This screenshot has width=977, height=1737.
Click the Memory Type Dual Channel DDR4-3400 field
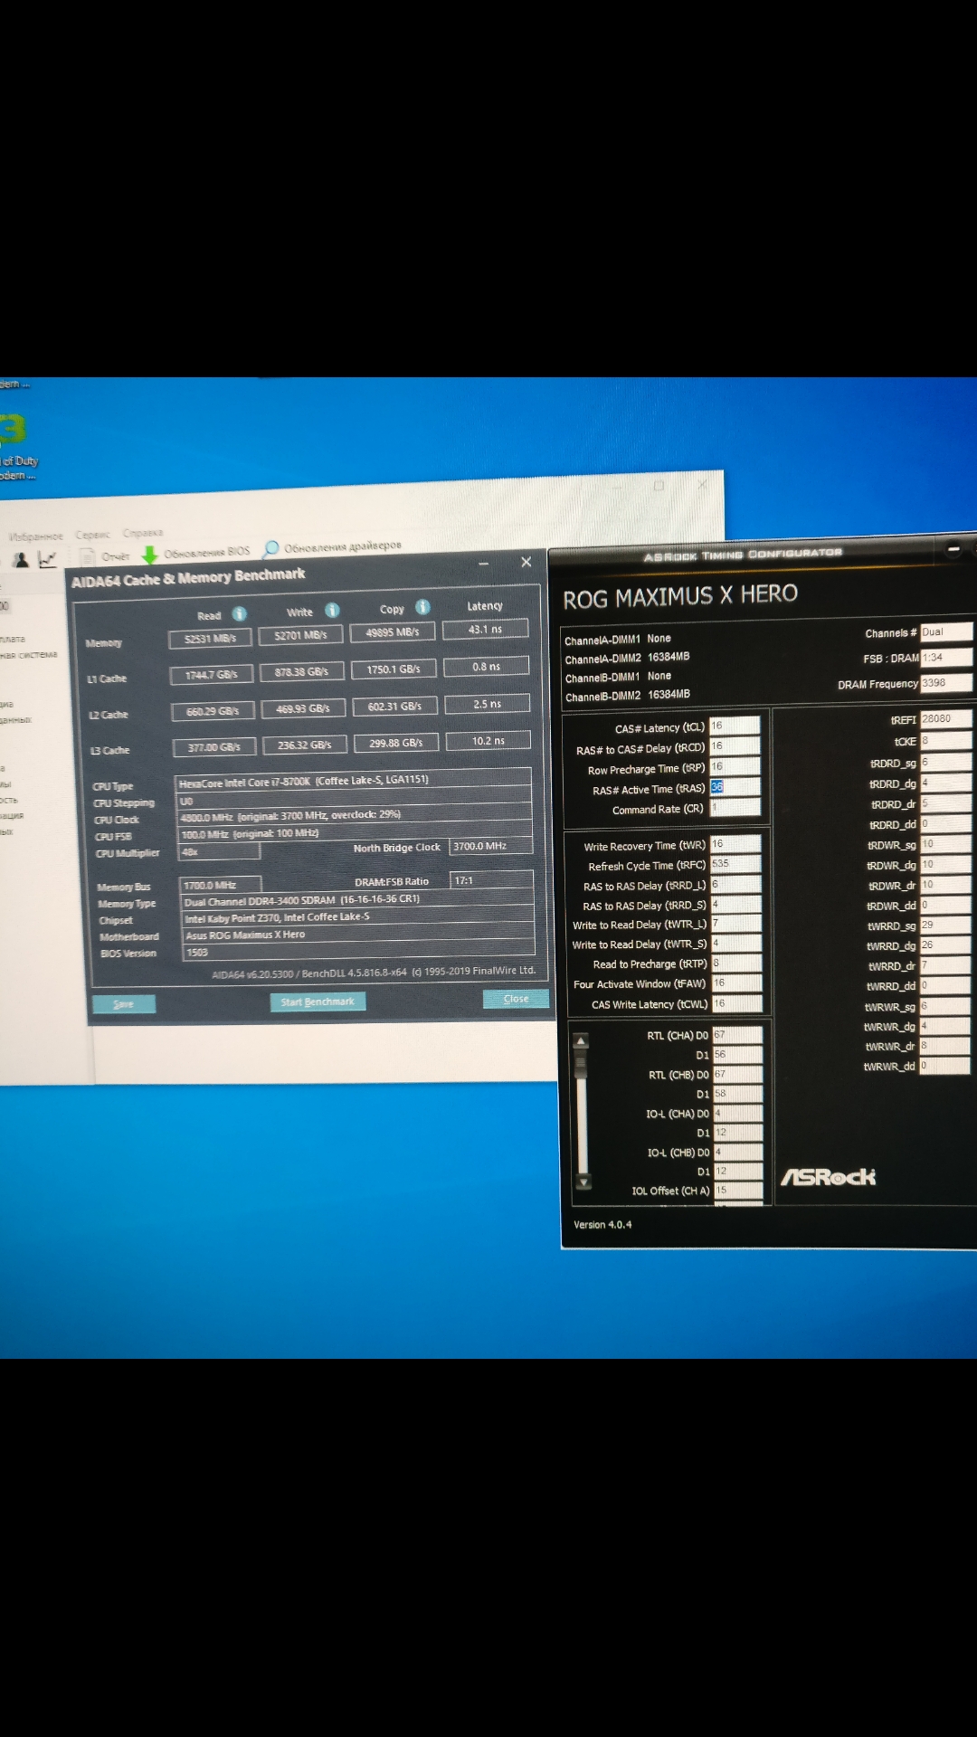coord(357,900)
